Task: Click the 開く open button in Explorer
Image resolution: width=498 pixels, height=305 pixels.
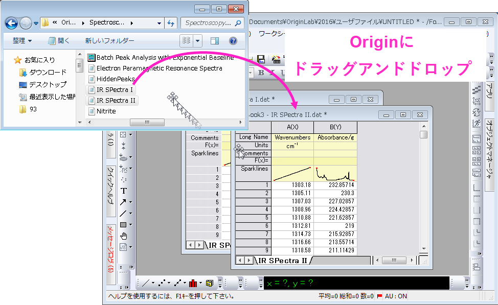Action: pos(59,41)
